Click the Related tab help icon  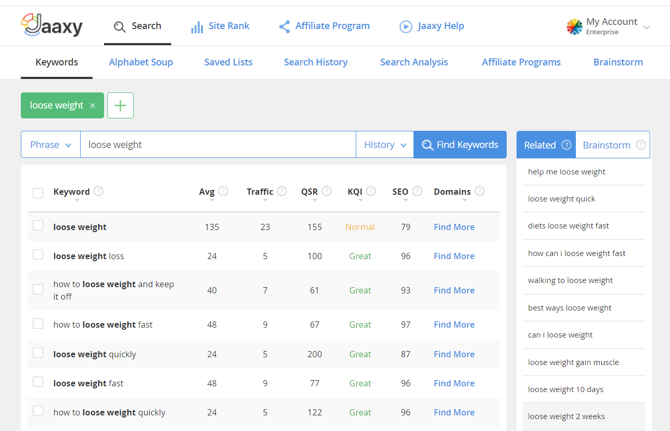567,145
